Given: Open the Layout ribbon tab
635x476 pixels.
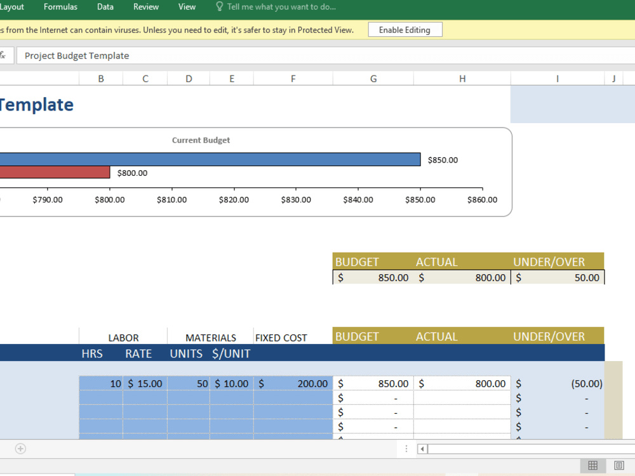Looking at the screenshot, I should (11, 7).
